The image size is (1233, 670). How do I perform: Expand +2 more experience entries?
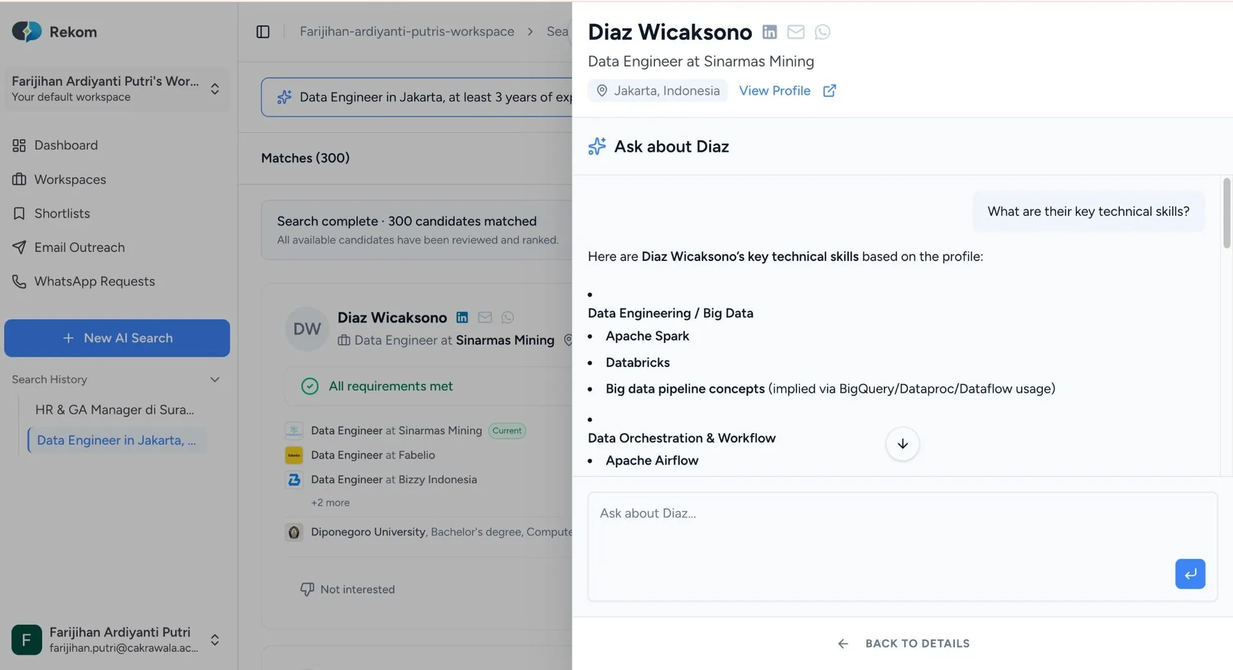330,502
